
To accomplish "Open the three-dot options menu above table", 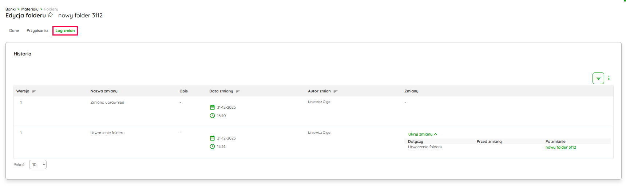I will pos(609,78).
